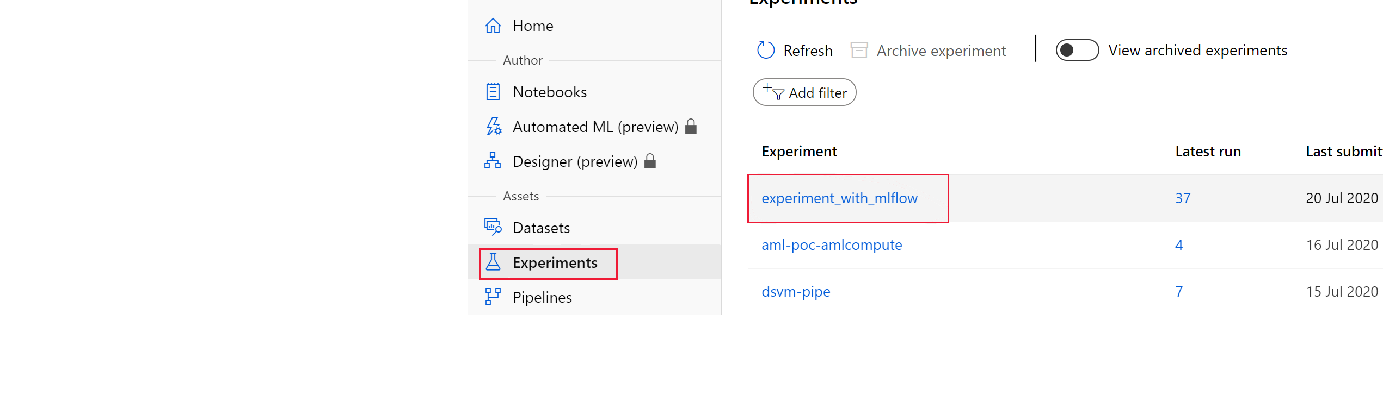Click the Automated ML lightning icon
Viewport: 1383px width, 414px height.
[493, 127]
